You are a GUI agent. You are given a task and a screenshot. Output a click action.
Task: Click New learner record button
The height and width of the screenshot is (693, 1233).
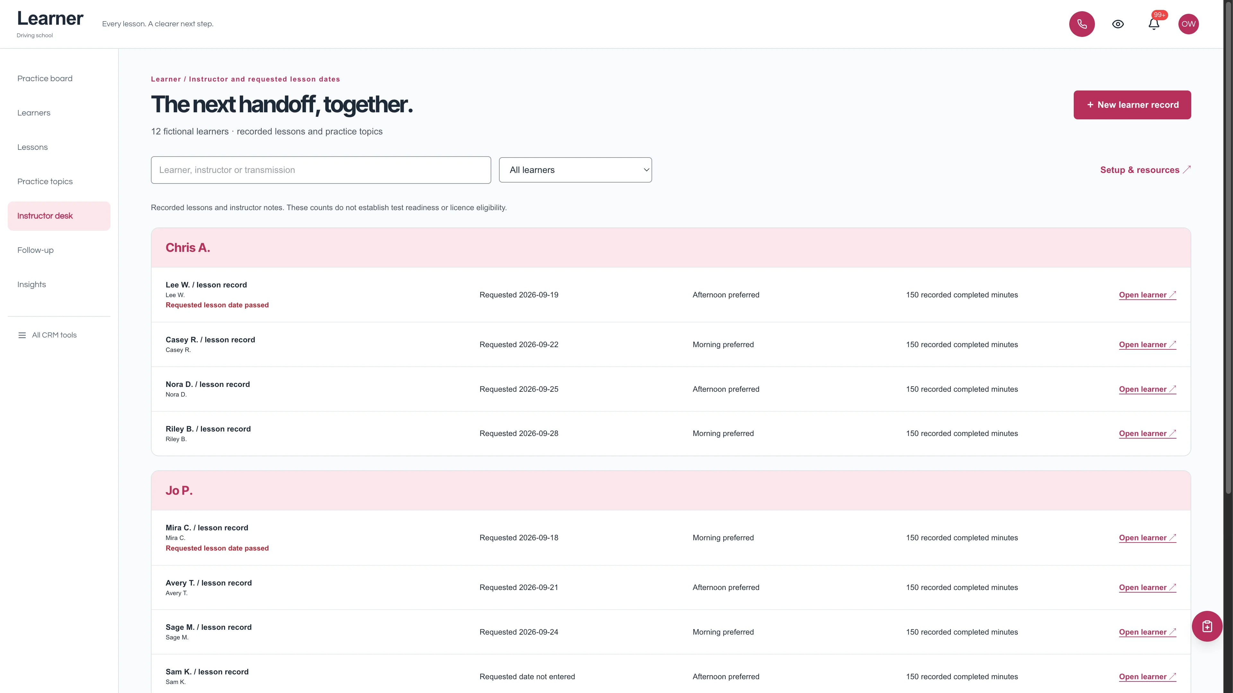click(1132, 105)
